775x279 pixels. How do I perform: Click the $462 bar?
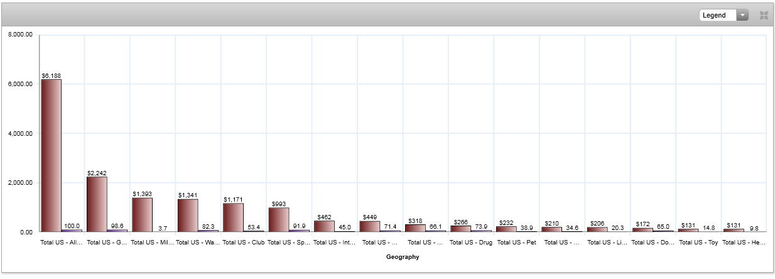point(324,226)
